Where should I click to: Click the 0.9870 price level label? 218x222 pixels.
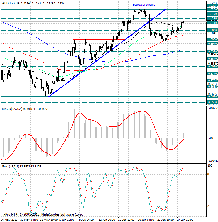[x=212, y=59]
